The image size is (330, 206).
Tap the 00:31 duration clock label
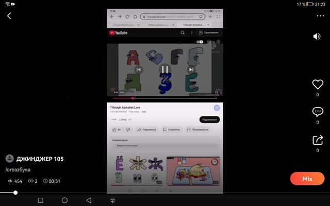52,181
